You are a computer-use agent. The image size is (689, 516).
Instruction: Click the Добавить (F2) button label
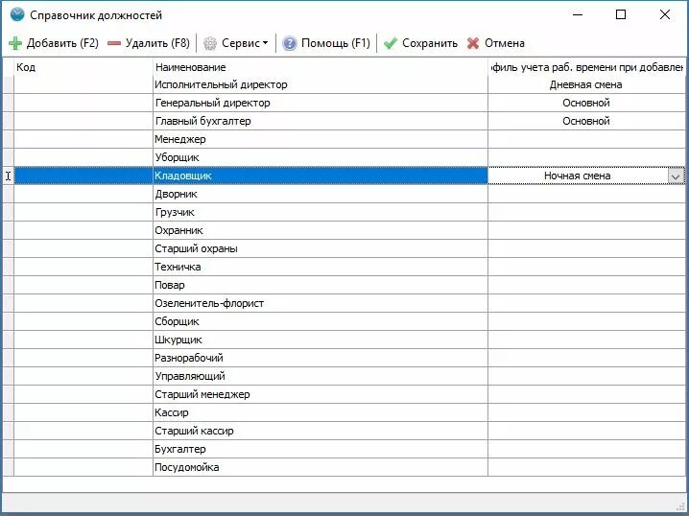[62, 43]
